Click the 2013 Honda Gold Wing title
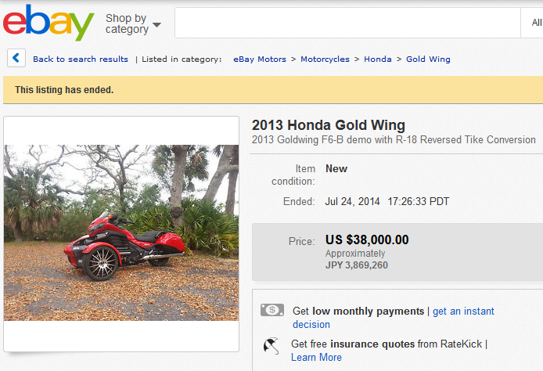This screenshot has height=371, width=543. pos(329,125)
